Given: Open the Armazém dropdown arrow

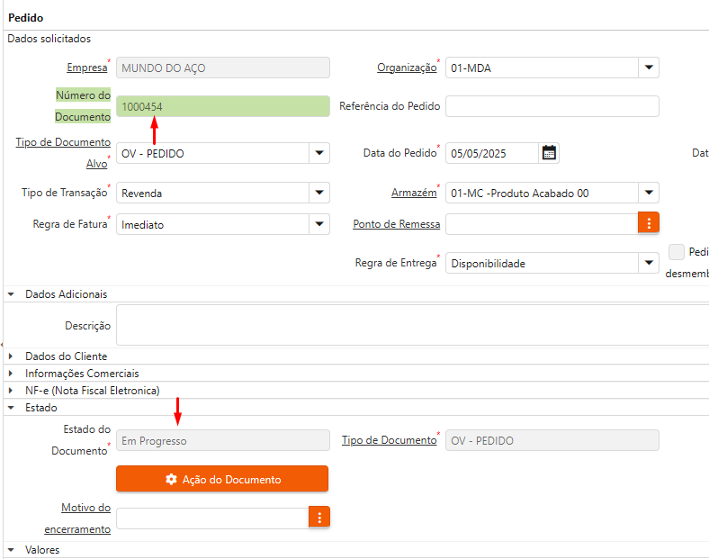Looking at the screenshot, I should [649, 193].
